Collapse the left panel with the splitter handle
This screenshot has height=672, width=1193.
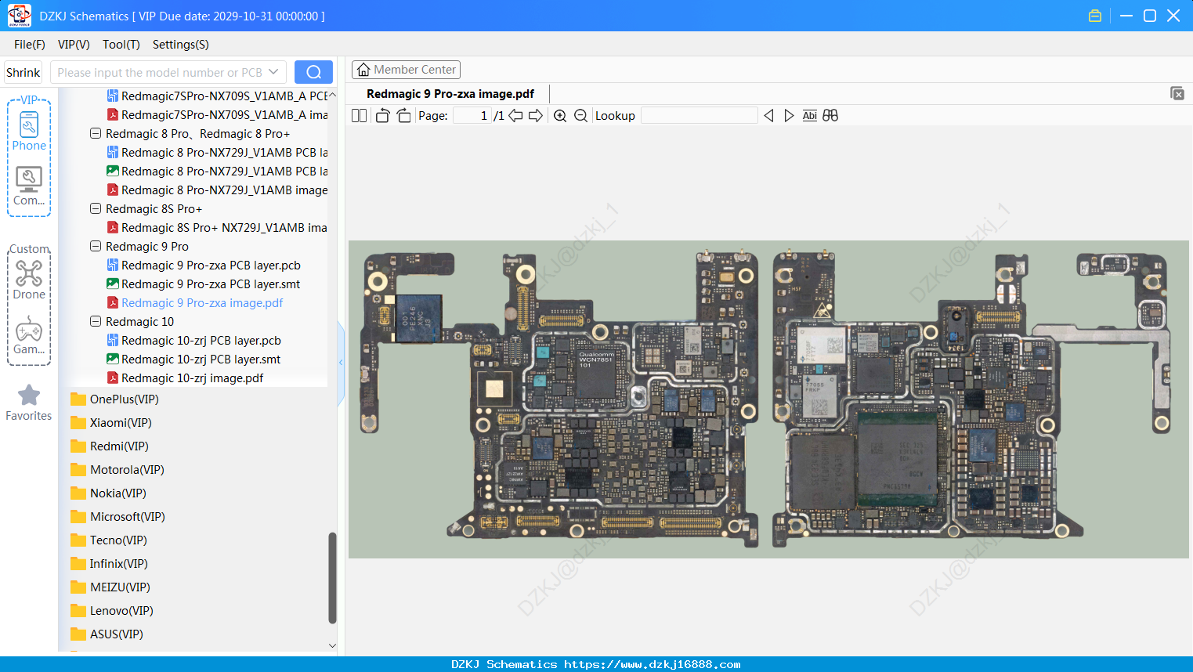341,362
